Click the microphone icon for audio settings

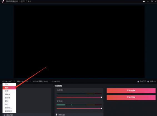[57, 115]
